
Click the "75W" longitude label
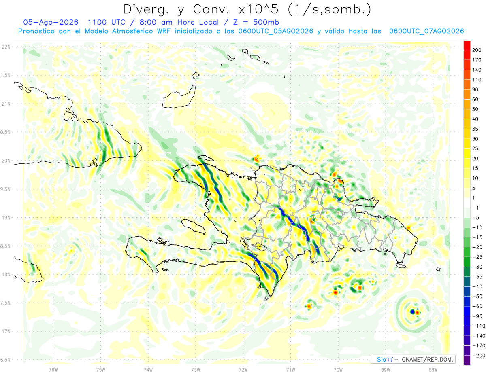[101, 369]
